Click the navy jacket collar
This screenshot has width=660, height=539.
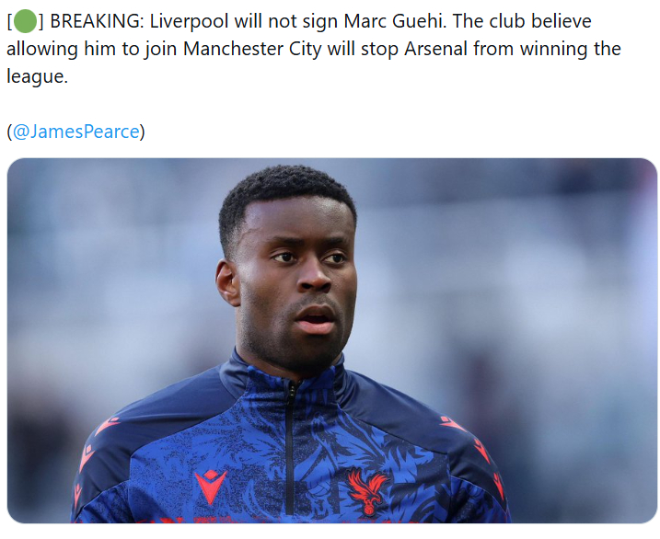[287, 370]
